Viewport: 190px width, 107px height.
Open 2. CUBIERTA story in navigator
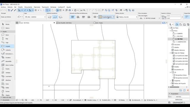click(179, 34)
